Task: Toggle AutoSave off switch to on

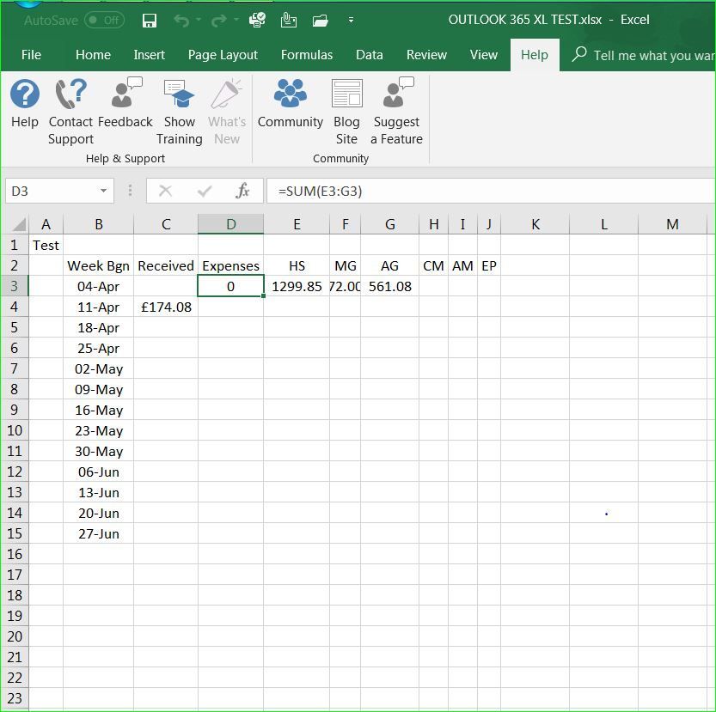Action: coord(104,20)
